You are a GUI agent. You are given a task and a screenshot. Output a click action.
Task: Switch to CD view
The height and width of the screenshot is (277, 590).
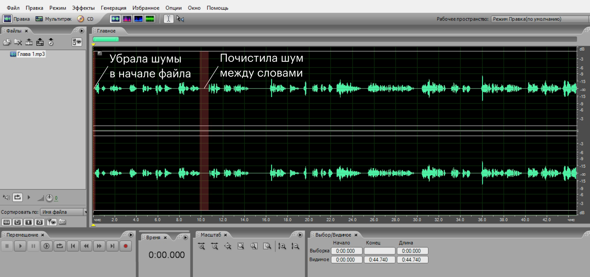pos(85,19)
